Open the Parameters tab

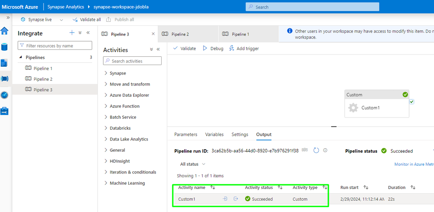coord(186,134)
